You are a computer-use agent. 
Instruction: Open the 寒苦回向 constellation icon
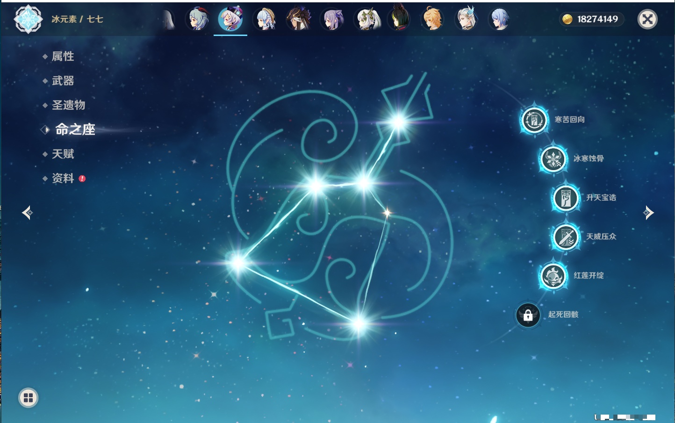534,120
